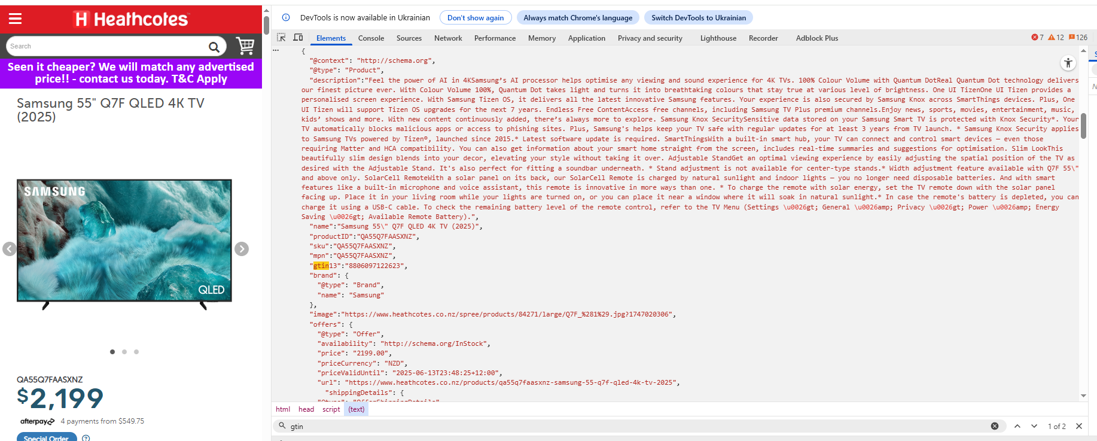Click the Special Order button
1097x441 pixels.
click(x=47, y=437)
